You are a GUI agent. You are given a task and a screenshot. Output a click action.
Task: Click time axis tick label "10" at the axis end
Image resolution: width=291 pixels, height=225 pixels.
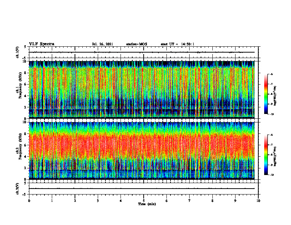pos(258,201)
